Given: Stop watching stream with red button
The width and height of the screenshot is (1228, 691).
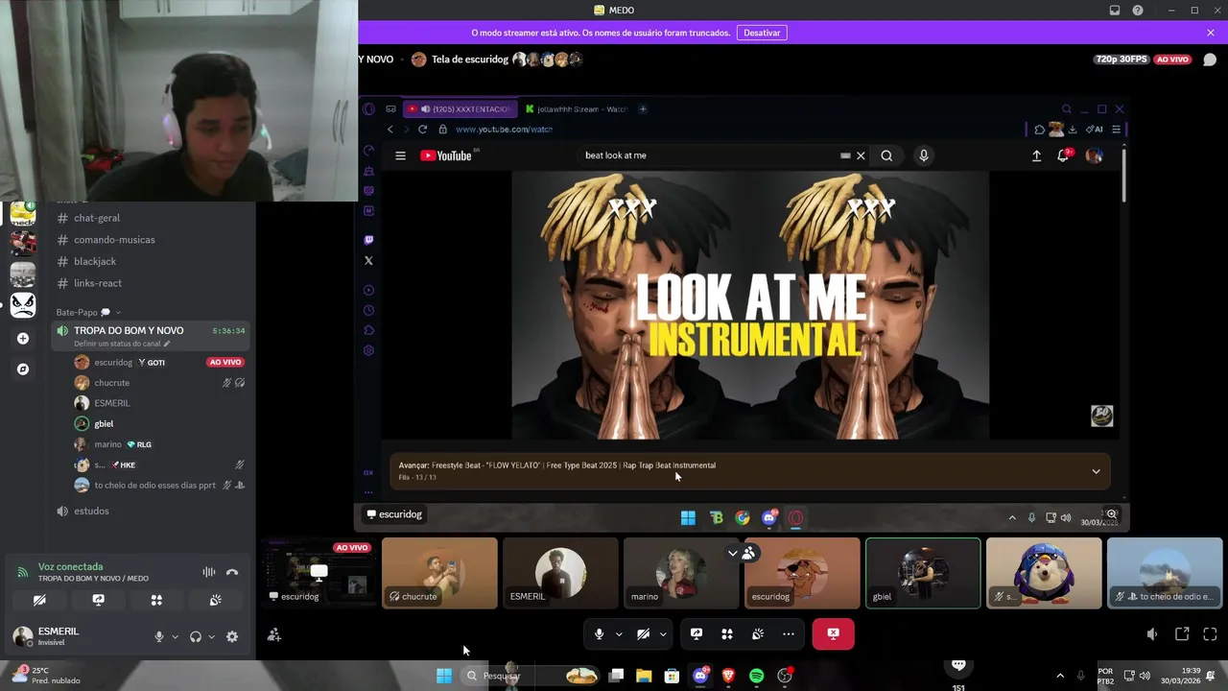Looking at the screenshot, I should [833, 633].
